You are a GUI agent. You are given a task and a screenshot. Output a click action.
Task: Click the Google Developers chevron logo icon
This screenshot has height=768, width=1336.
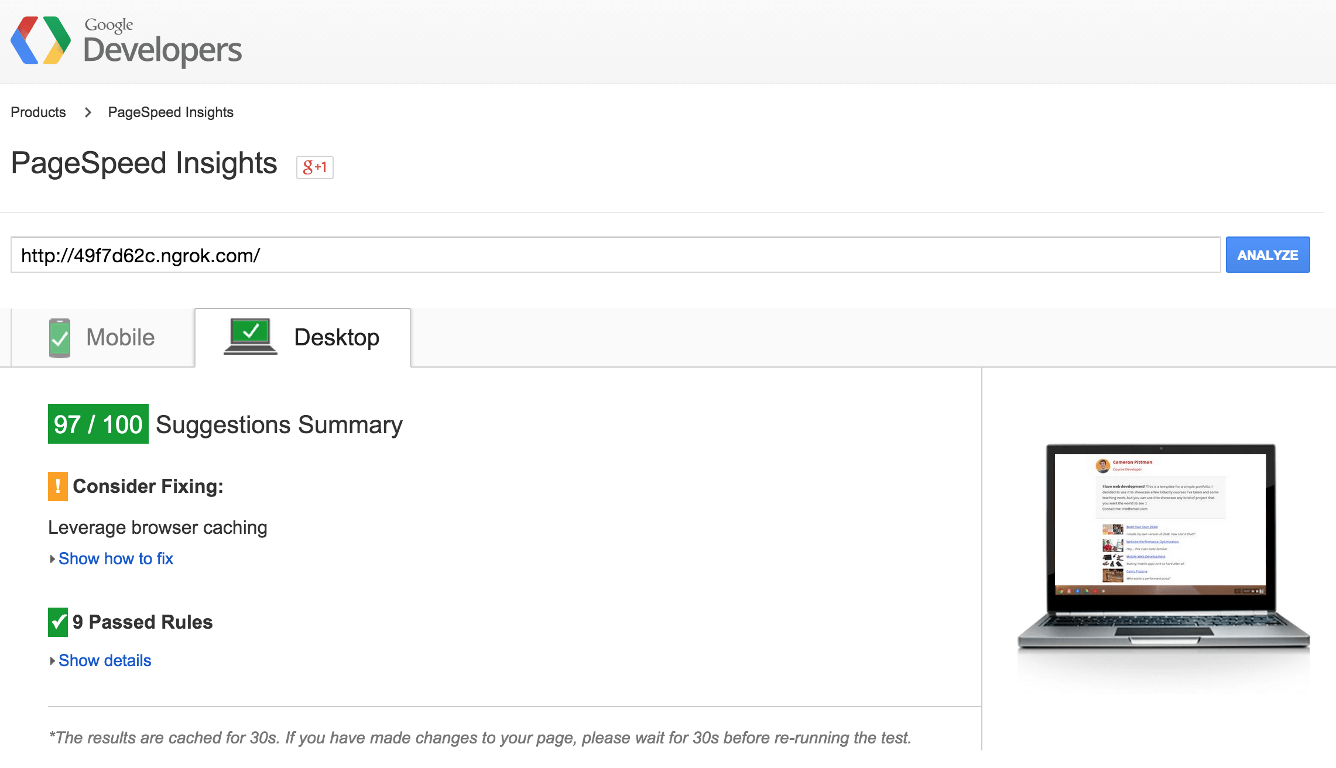coord(40,40)
